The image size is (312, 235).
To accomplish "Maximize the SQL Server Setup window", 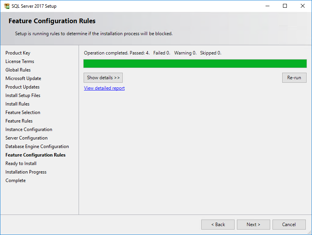I will [x=285, y=6].
